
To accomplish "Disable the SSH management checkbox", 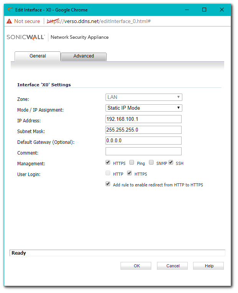I will (171, 163).
